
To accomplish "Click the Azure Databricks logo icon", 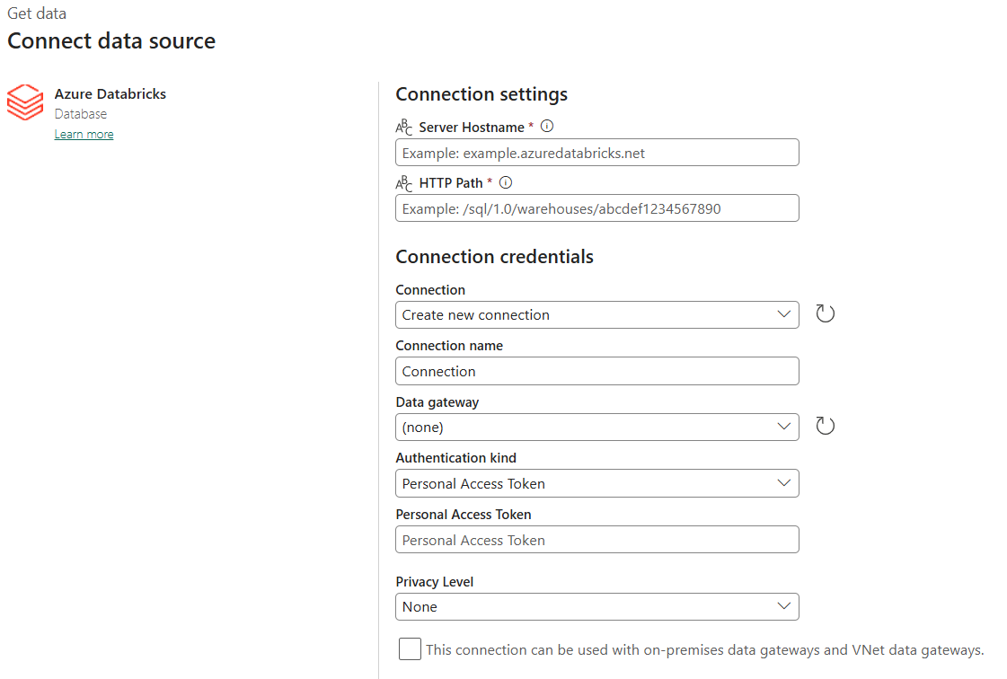I will click(x=25, y=102).
